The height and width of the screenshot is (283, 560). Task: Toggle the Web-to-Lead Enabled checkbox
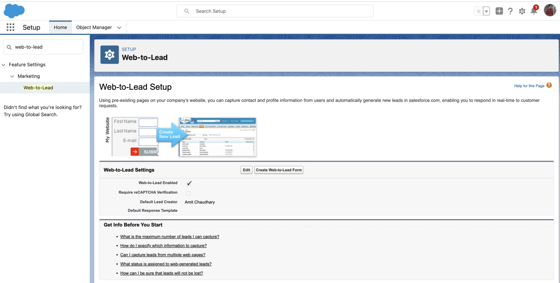click(x=188, y=183)
